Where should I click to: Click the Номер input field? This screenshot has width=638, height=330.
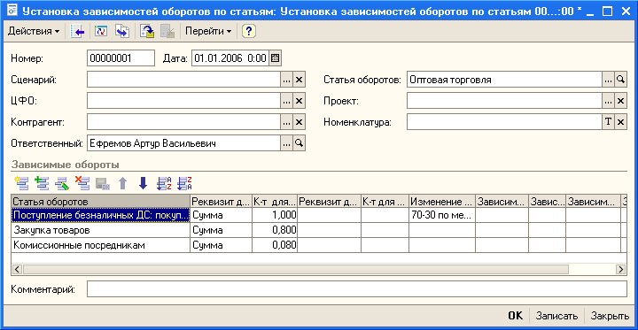[x=121, y=58]
